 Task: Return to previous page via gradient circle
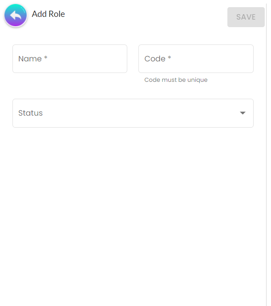point(16,16)
